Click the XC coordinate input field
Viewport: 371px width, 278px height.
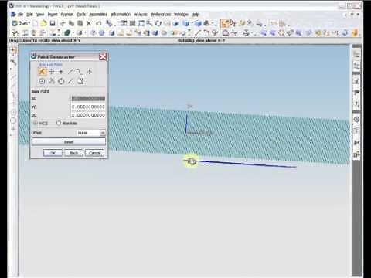tap(88, 99)
